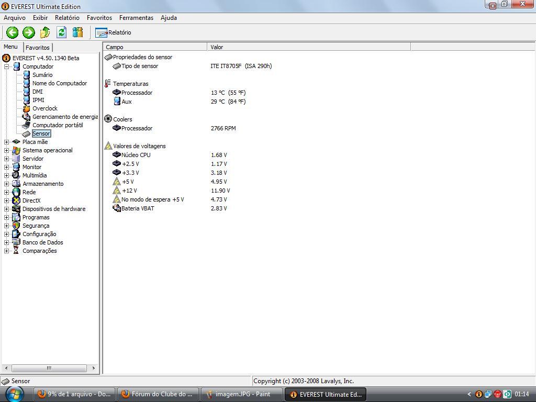Click the users icon in the toolbar

coord(77,32)
